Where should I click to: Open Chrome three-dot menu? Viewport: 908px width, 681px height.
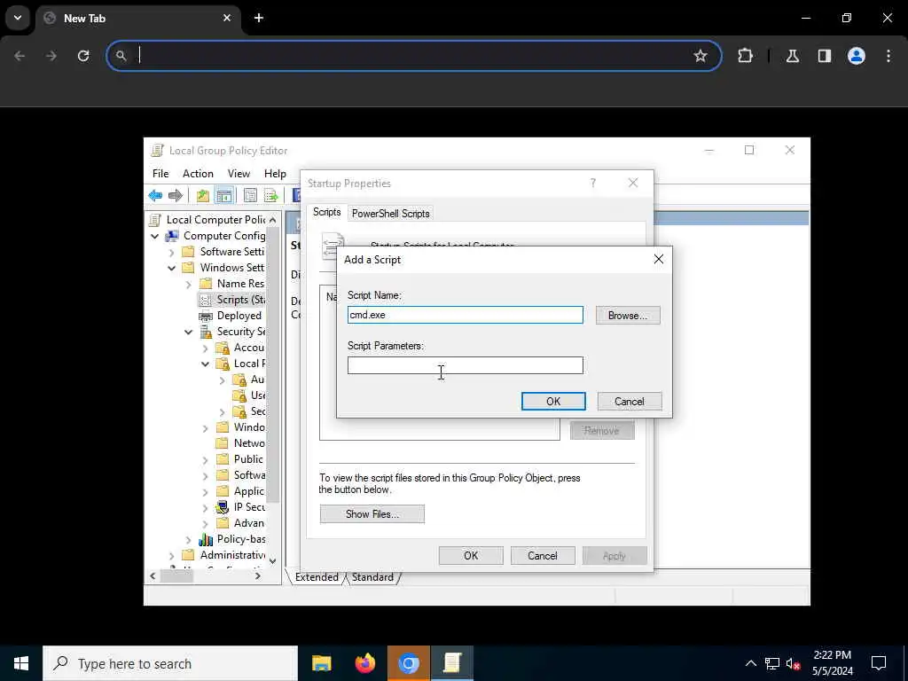[x=888, y=56]
